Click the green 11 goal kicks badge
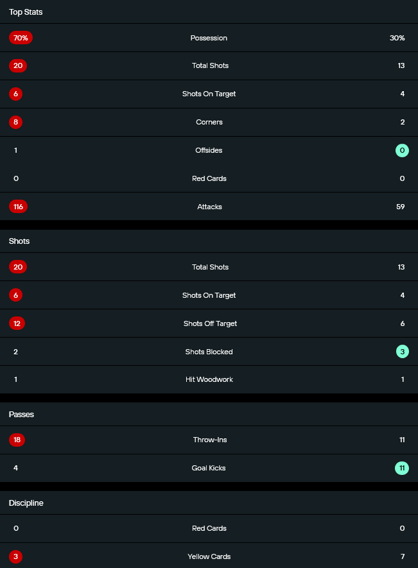This screenshot has height=568, width=418. 402,468
